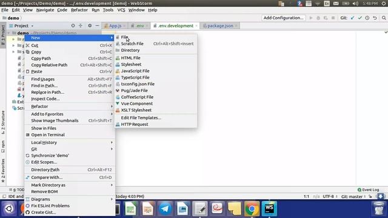Create a new HTTP Request
The height and width of the screenshot is (218, 388).
[156, 124]
